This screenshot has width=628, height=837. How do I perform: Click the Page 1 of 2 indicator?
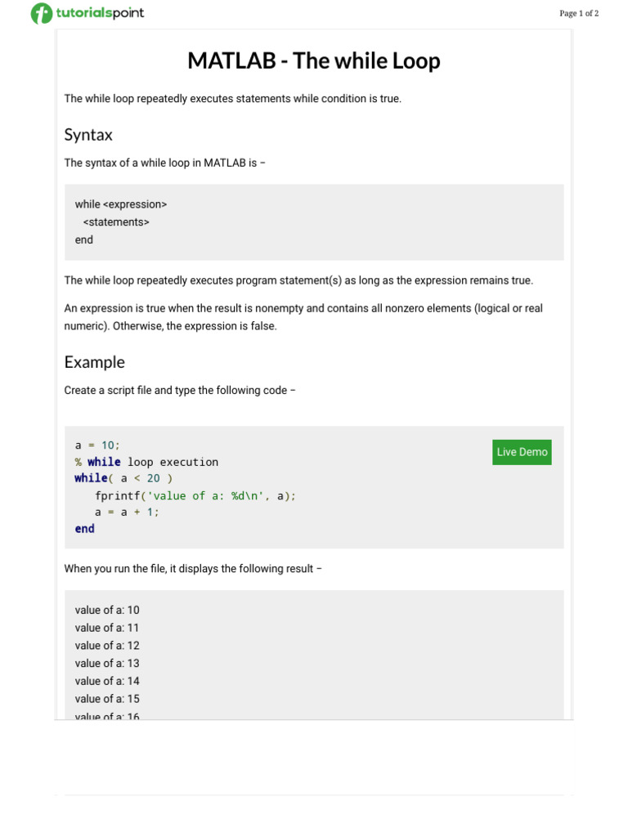pos(579,13)
